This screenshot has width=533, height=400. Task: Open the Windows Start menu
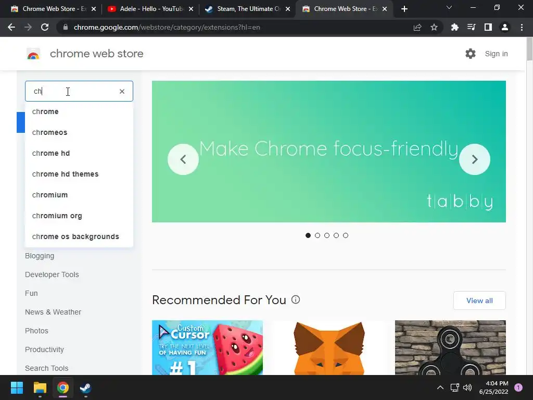pos(17,387)
